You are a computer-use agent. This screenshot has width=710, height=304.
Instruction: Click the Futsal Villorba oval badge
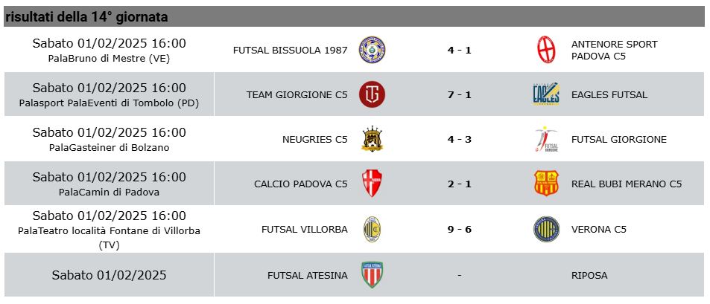tap(372, 229)
